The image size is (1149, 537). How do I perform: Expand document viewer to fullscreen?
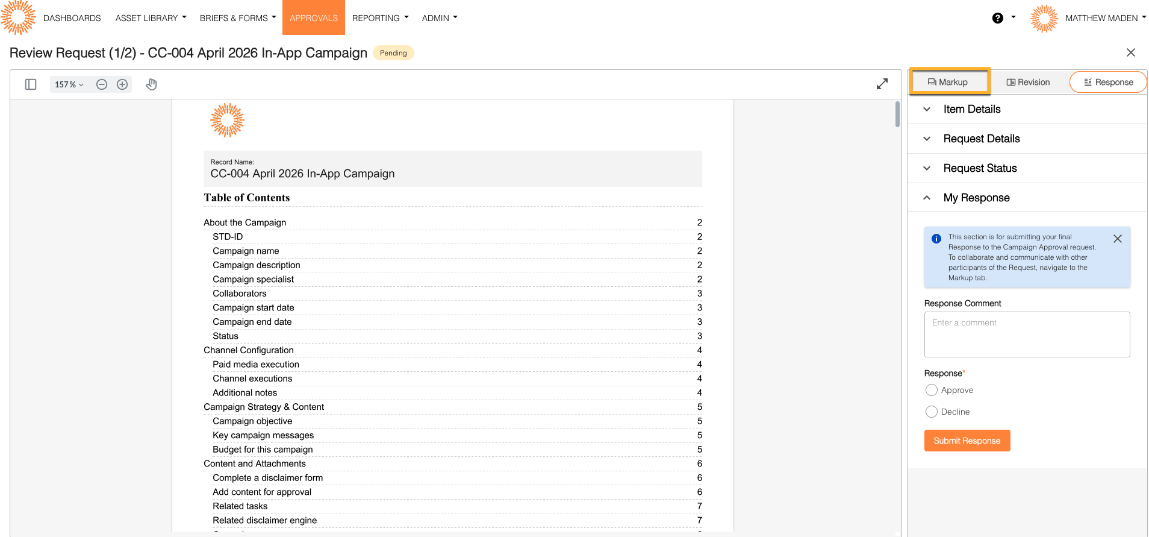pos(882,84)
